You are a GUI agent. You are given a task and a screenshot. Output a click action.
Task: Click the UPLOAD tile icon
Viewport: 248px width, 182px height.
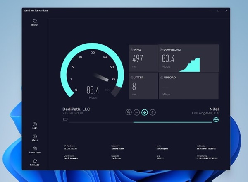[x=162, y=78]
